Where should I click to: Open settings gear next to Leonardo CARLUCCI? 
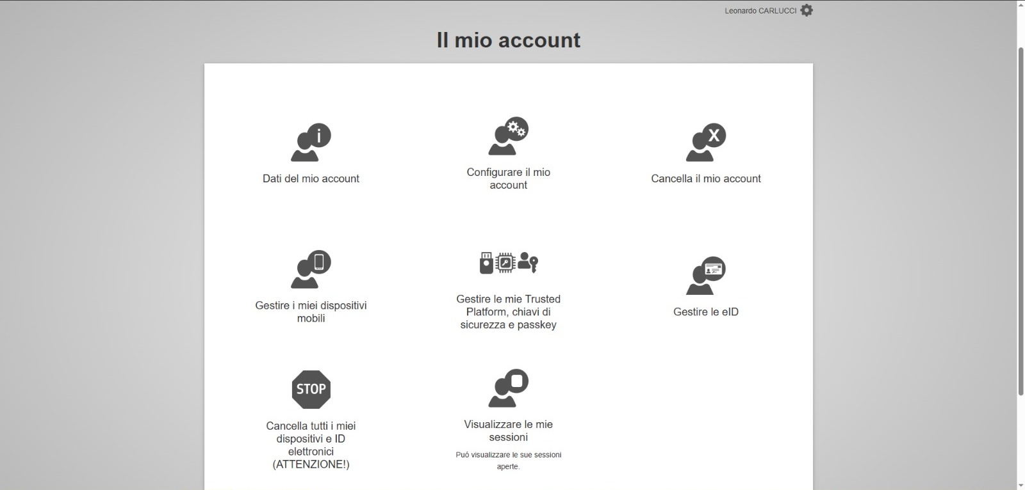(807, 10)
